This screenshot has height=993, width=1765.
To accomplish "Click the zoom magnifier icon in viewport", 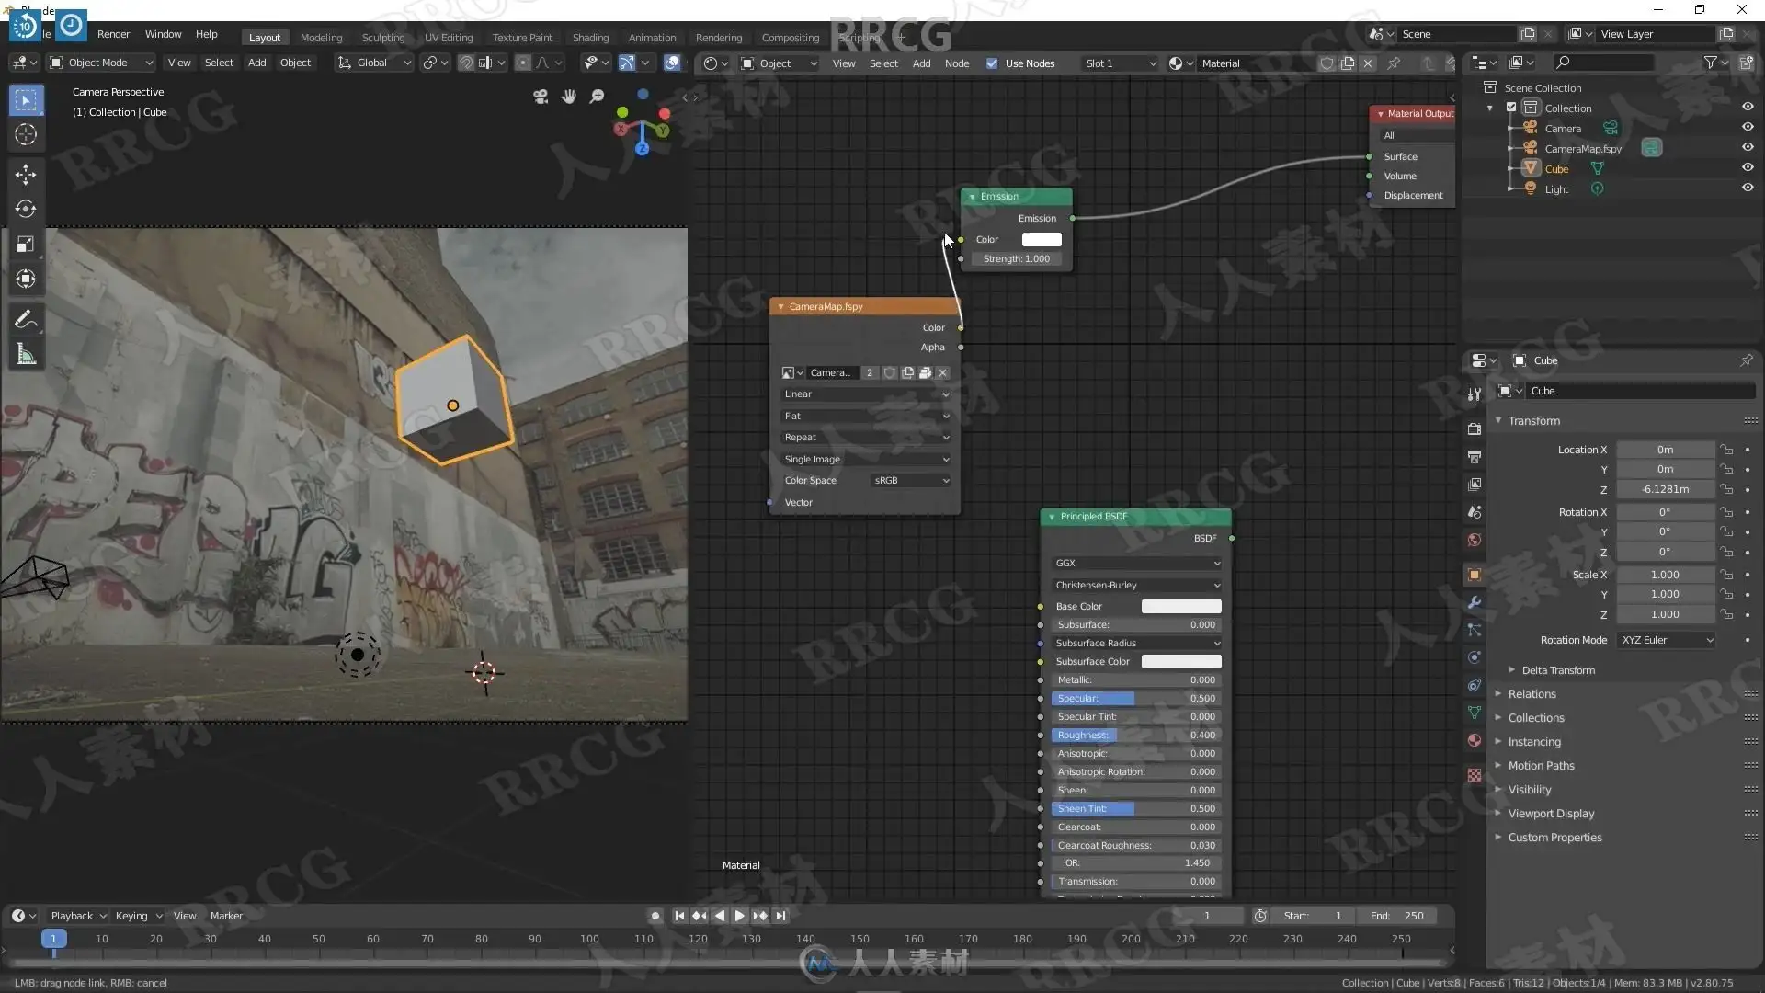I will click(x=597, y=97).
